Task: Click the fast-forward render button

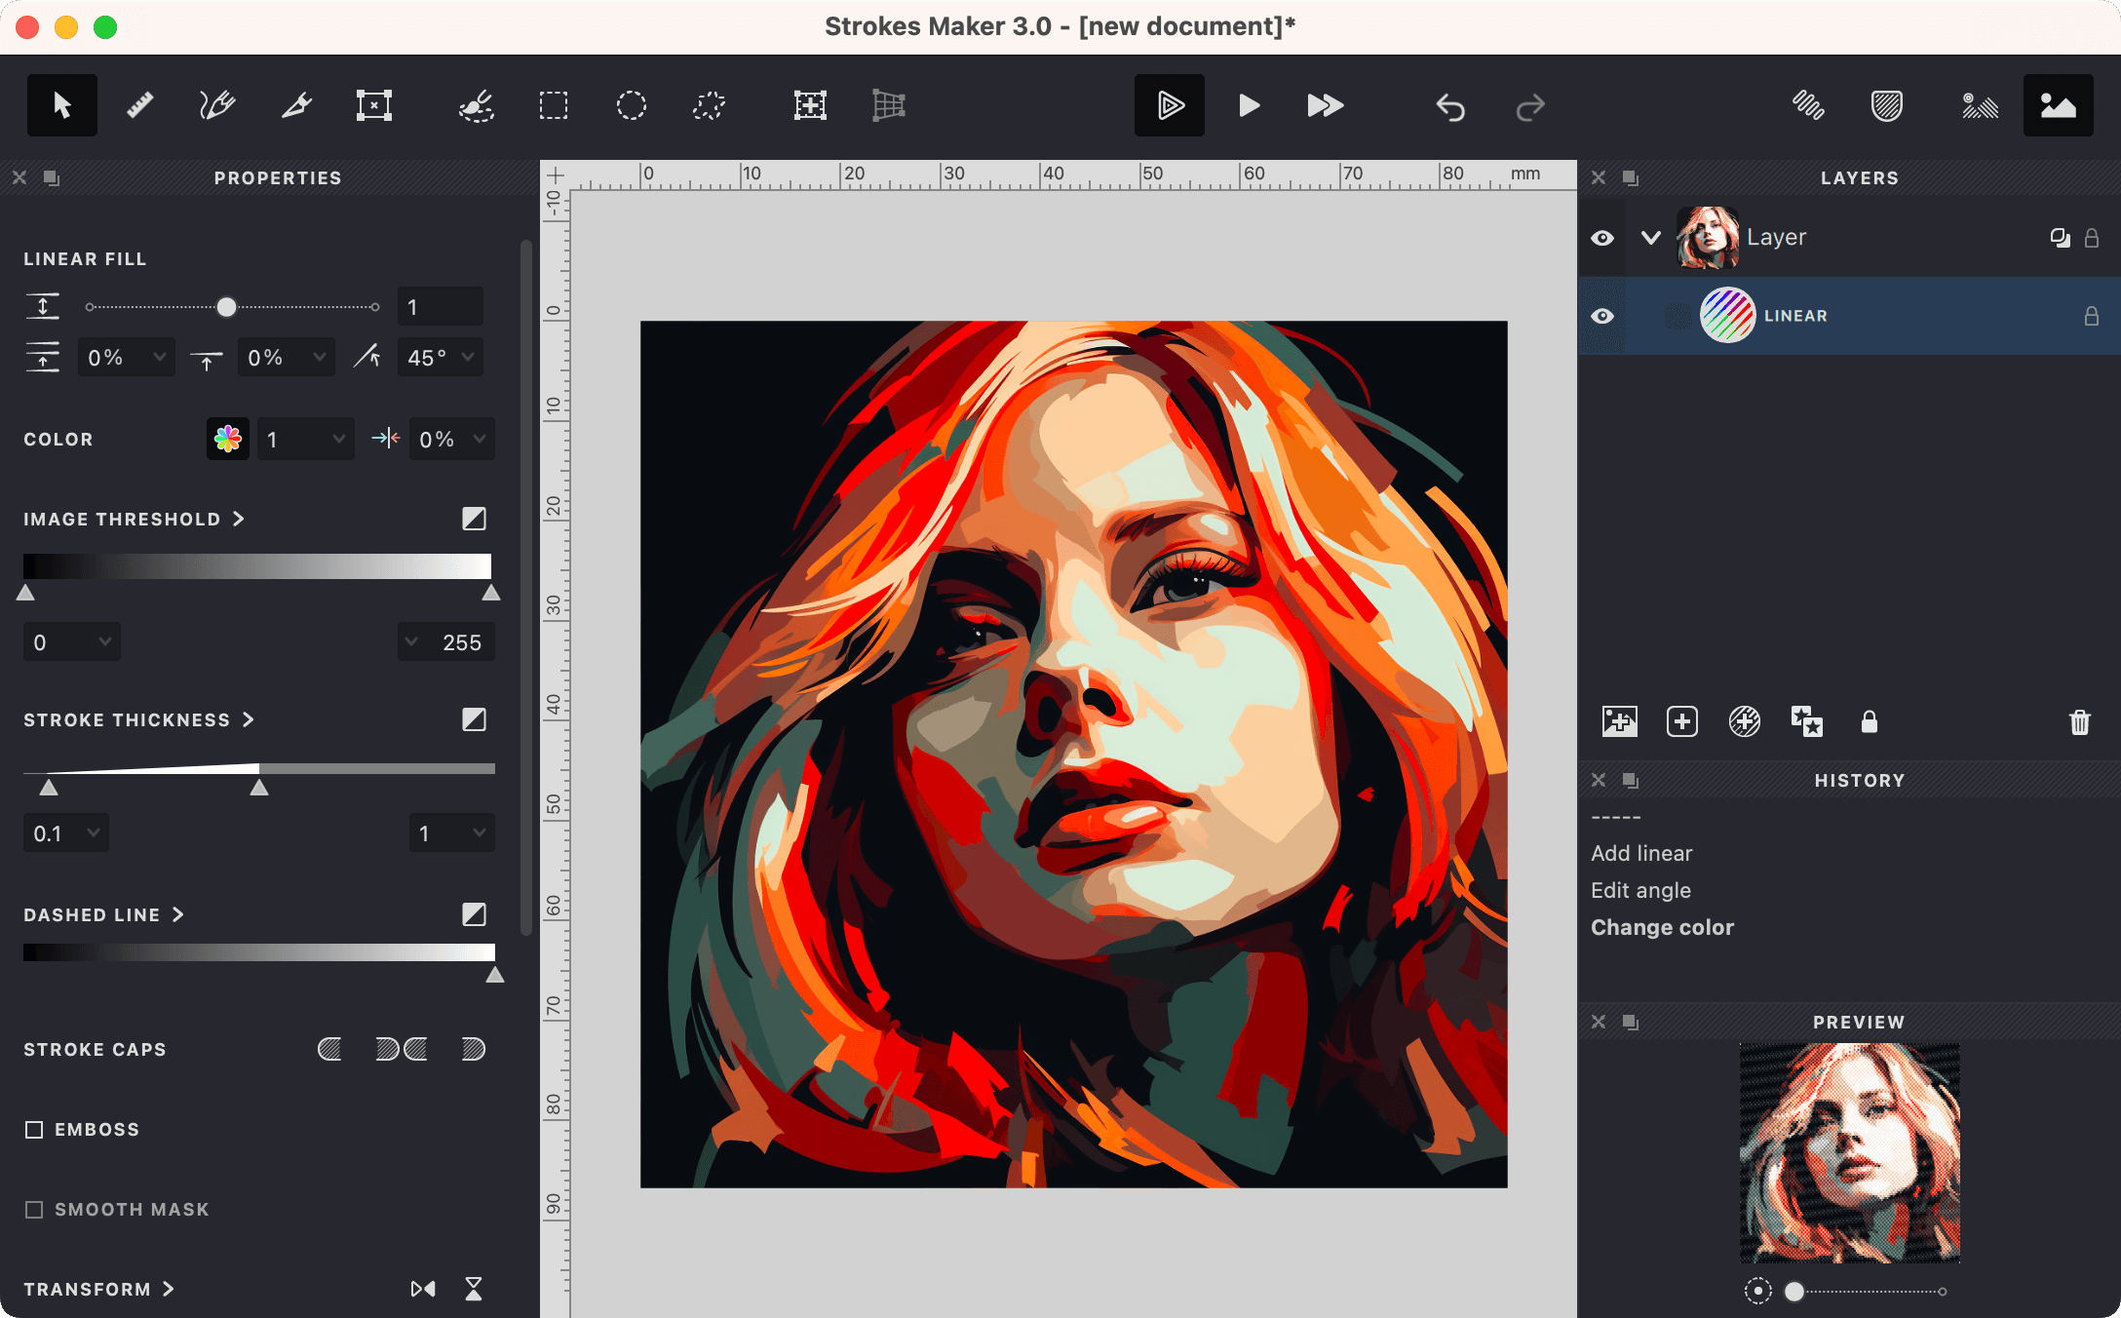Action: pyautogui.click(x=1326, y=105)
